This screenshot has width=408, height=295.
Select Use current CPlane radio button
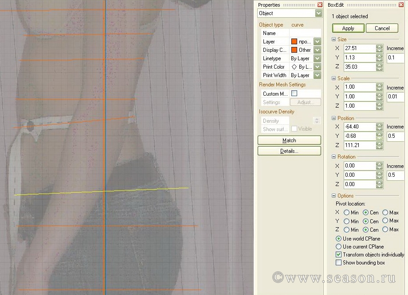click(339, 247)
